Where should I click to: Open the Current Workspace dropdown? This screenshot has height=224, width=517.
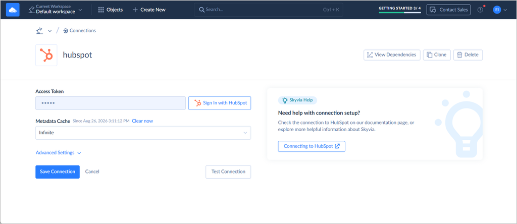pyautogui.click(x=56, y=10)
